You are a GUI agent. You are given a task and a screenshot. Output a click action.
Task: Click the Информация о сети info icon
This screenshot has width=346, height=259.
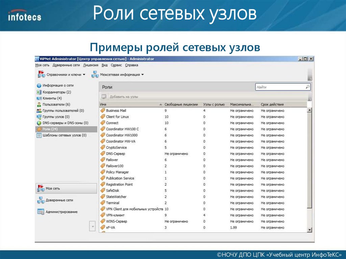pyautogui.click(x=39, y=85)
